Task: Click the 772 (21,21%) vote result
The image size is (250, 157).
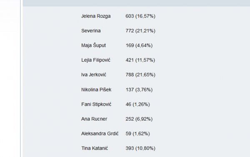Action: (140, 31)
